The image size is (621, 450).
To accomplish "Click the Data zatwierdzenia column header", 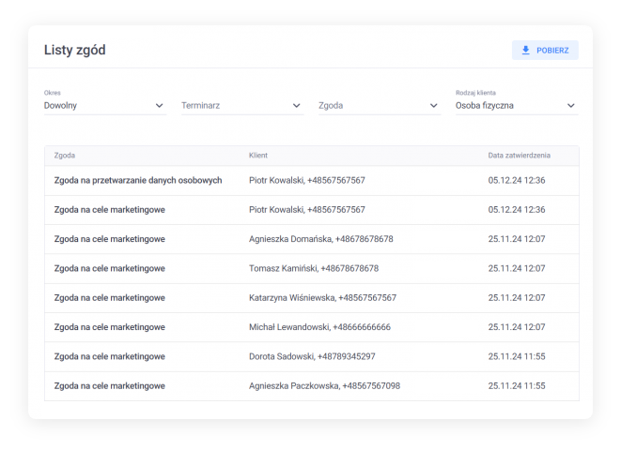I will point(519,155).
